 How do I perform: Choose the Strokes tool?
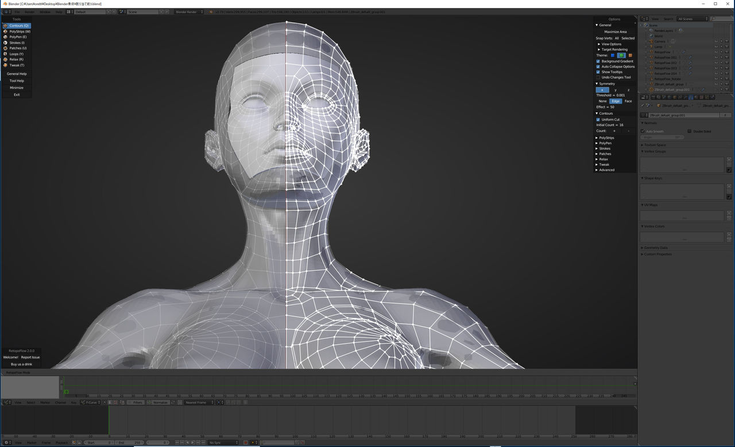coord(16,42)
